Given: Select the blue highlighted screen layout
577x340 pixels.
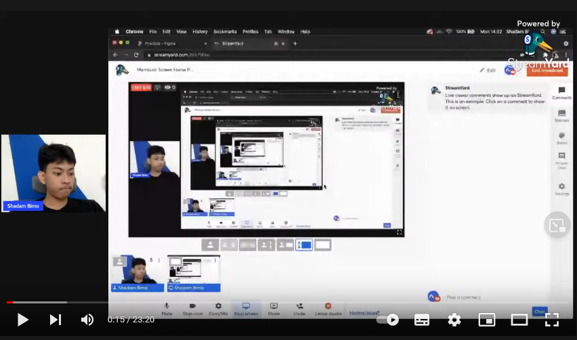Looking at the screenshot, I should coord(304,245).
